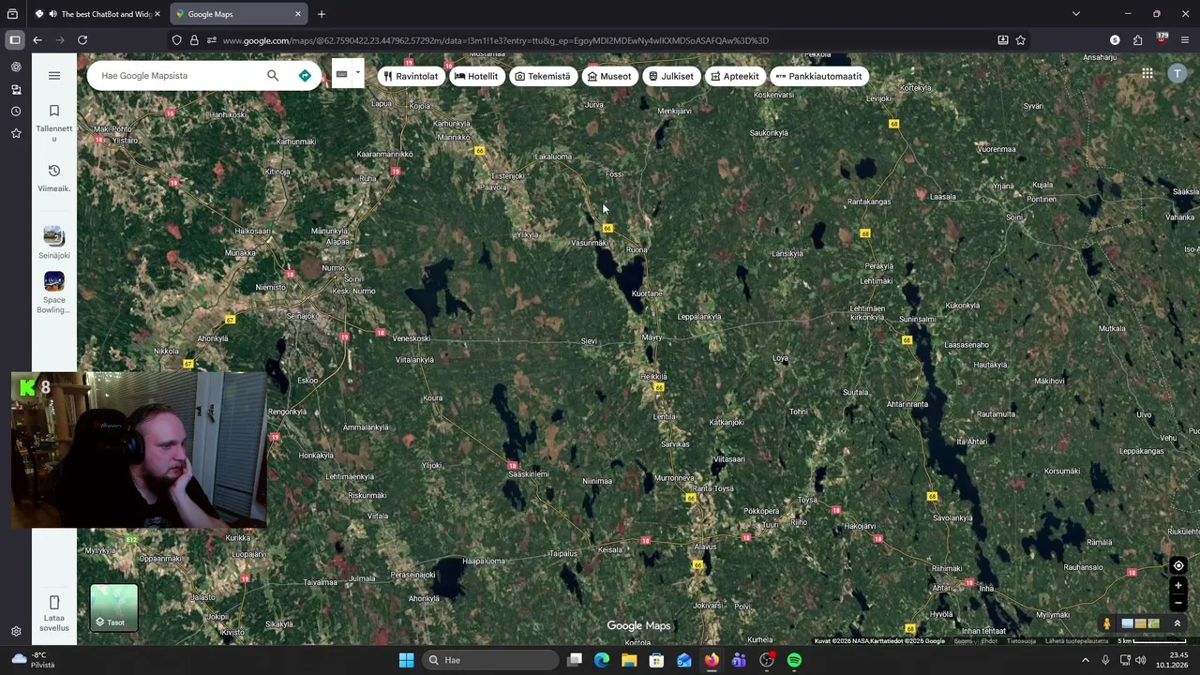Click the taskbar Hae search box
The width and height of the screenshot is (1200, 675).
[490, 660]
